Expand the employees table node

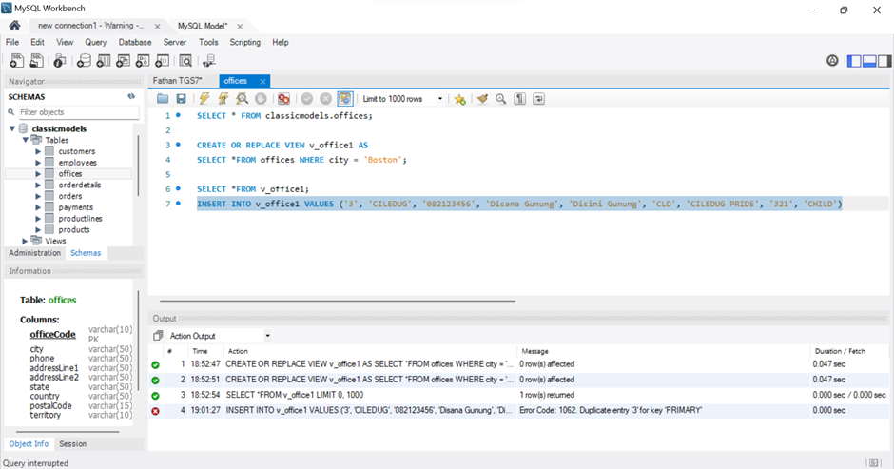[38, 163]
